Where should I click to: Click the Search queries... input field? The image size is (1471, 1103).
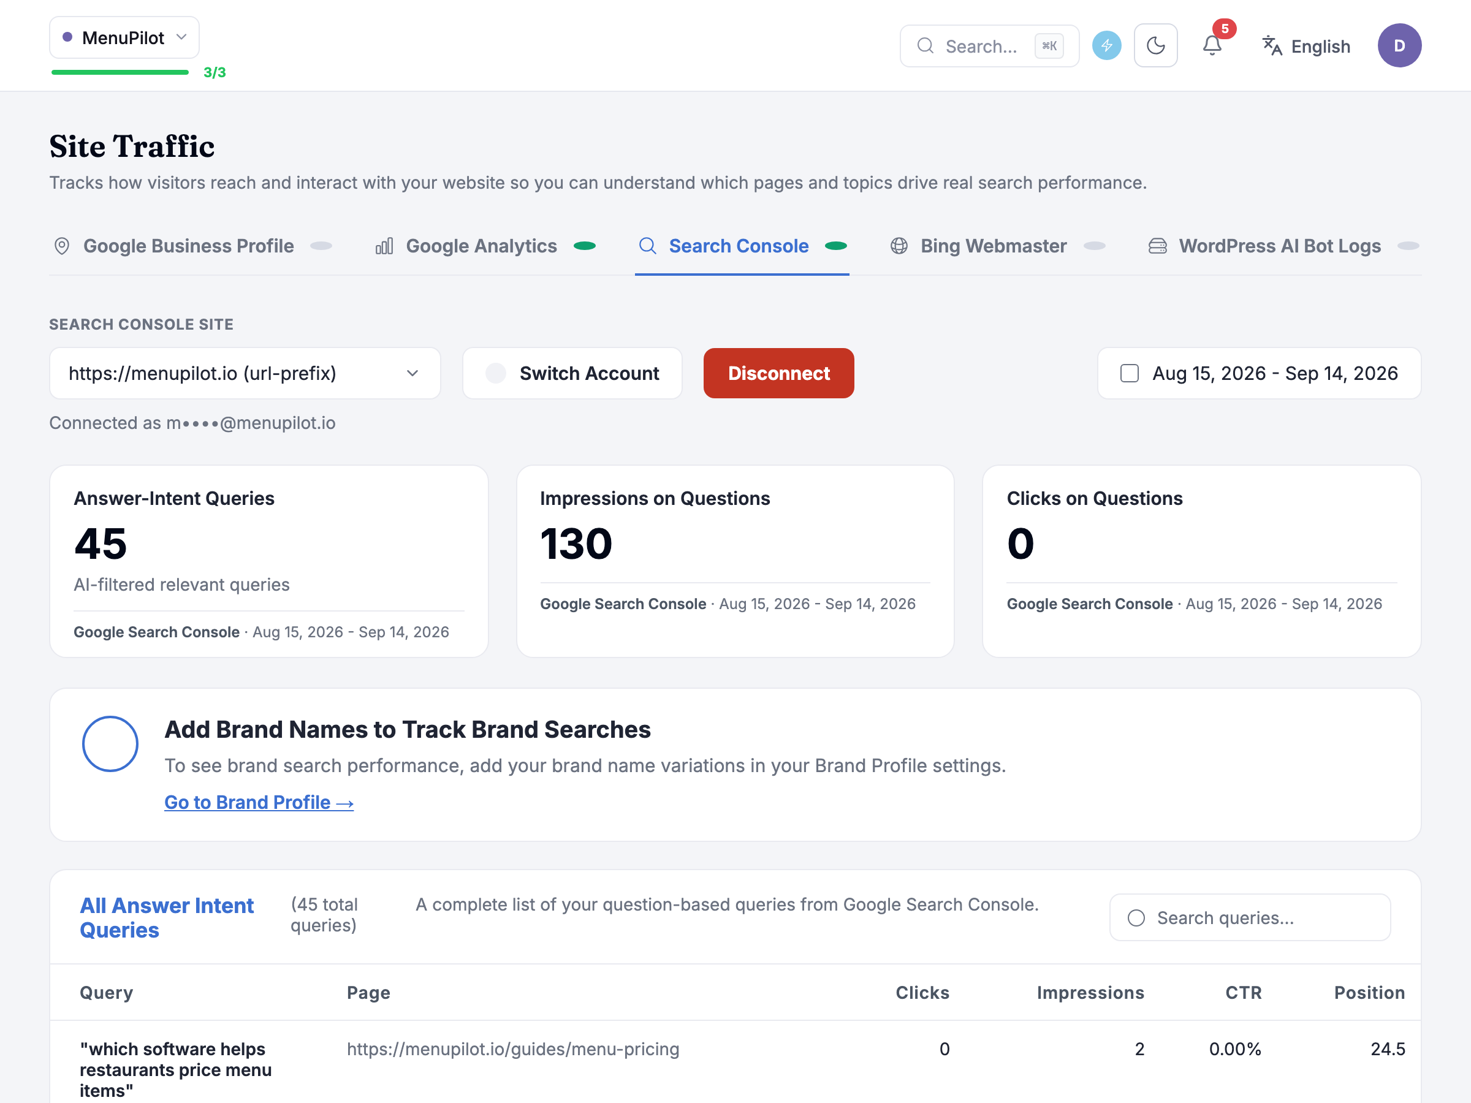coord(1250,917)
